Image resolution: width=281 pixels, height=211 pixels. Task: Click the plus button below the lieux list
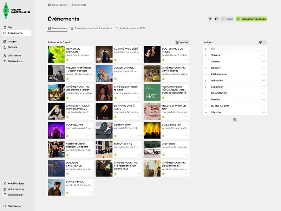[x=235, y=120]
